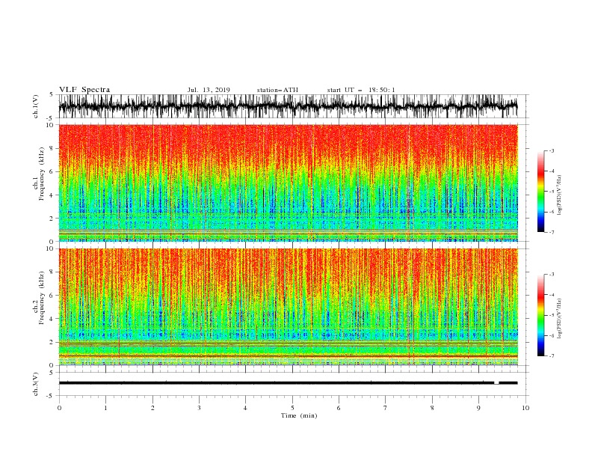Screen dimensions: 592x458
Task: Click time axis tick label "9"
Action: point(478,408)
